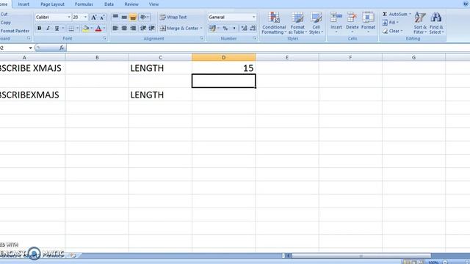Toggle Bottom Align

coord(133,17)
